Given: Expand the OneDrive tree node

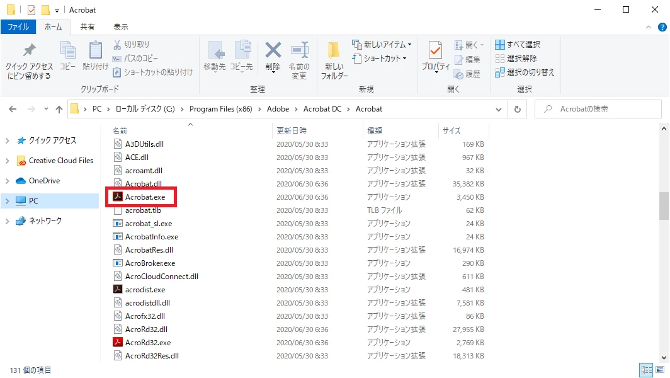Looking at the screenshot, I should pyautogui.click(x=8, y=180).
